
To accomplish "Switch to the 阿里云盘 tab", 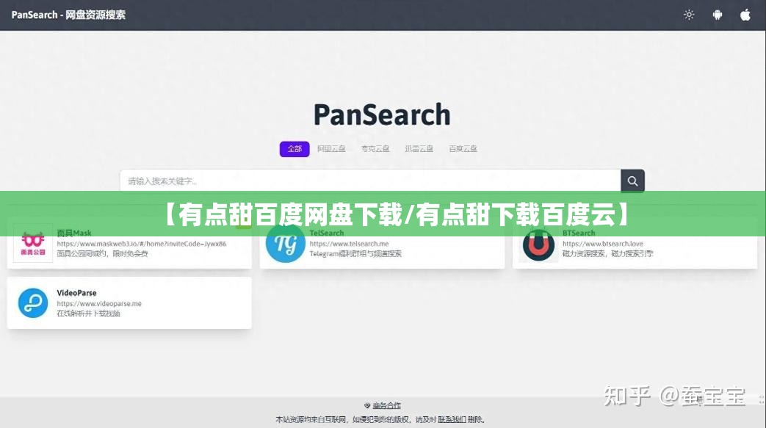I will point(331,148).
